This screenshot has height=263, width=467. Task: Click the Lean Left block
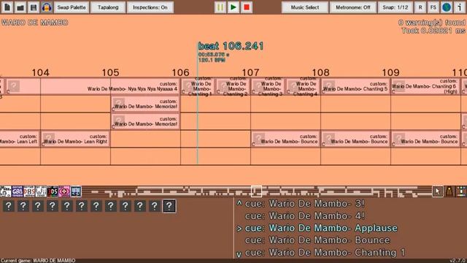click(20, 139)
